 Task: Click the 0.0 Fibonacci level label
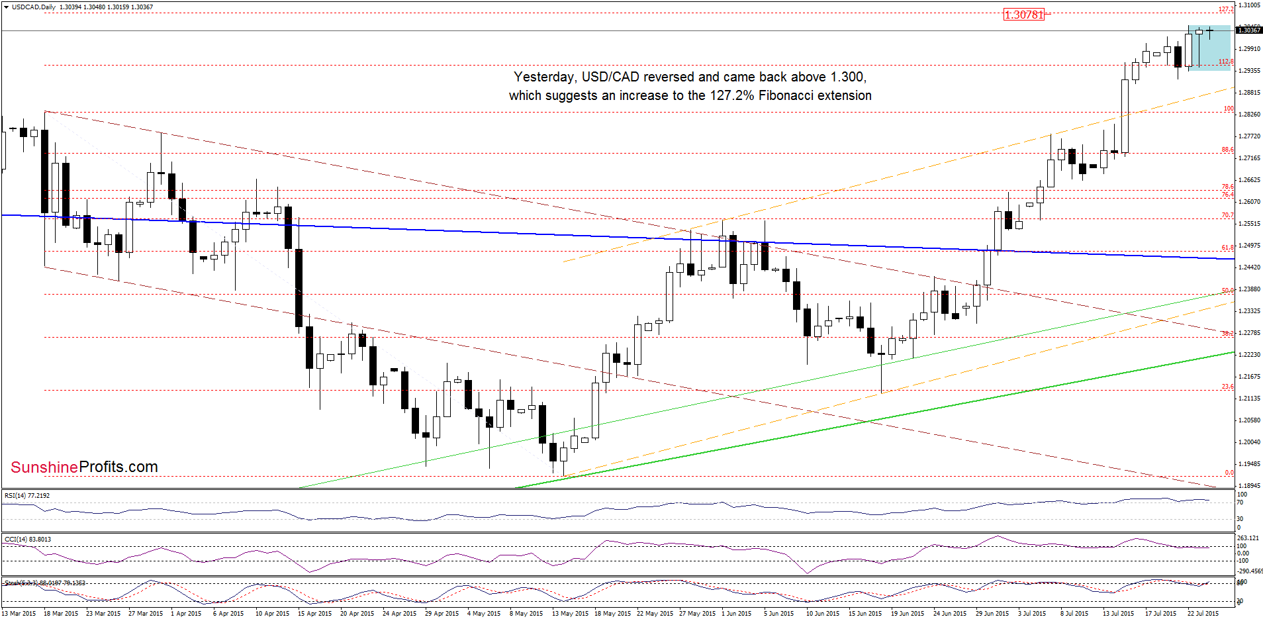coord(1229,473)
